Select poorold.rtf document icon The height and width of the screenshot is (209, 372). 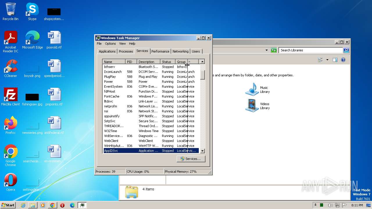[54, 40]
